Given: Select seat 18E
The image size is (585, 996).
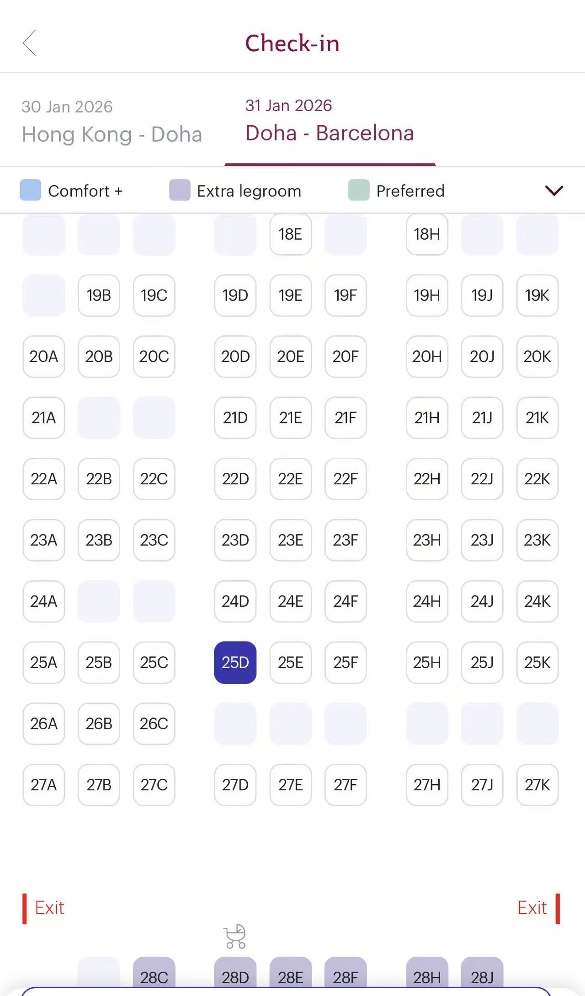Looking at the screenshot, I should tap(290, 234).
